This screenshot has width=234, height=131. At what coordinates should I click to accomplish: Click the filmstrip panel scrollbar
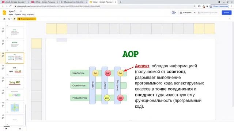point(26,115)
